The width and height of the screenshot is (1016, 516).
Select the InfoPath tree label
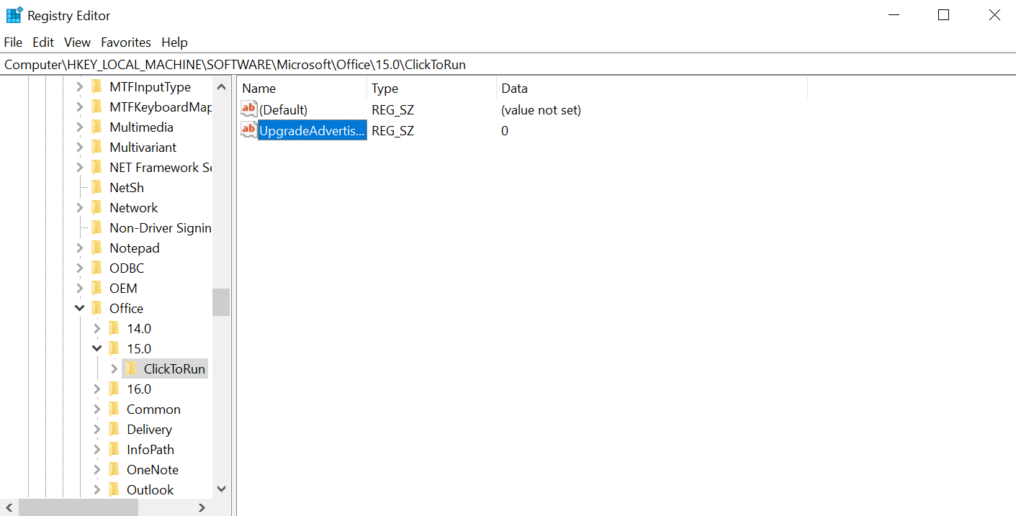[150, 450]
